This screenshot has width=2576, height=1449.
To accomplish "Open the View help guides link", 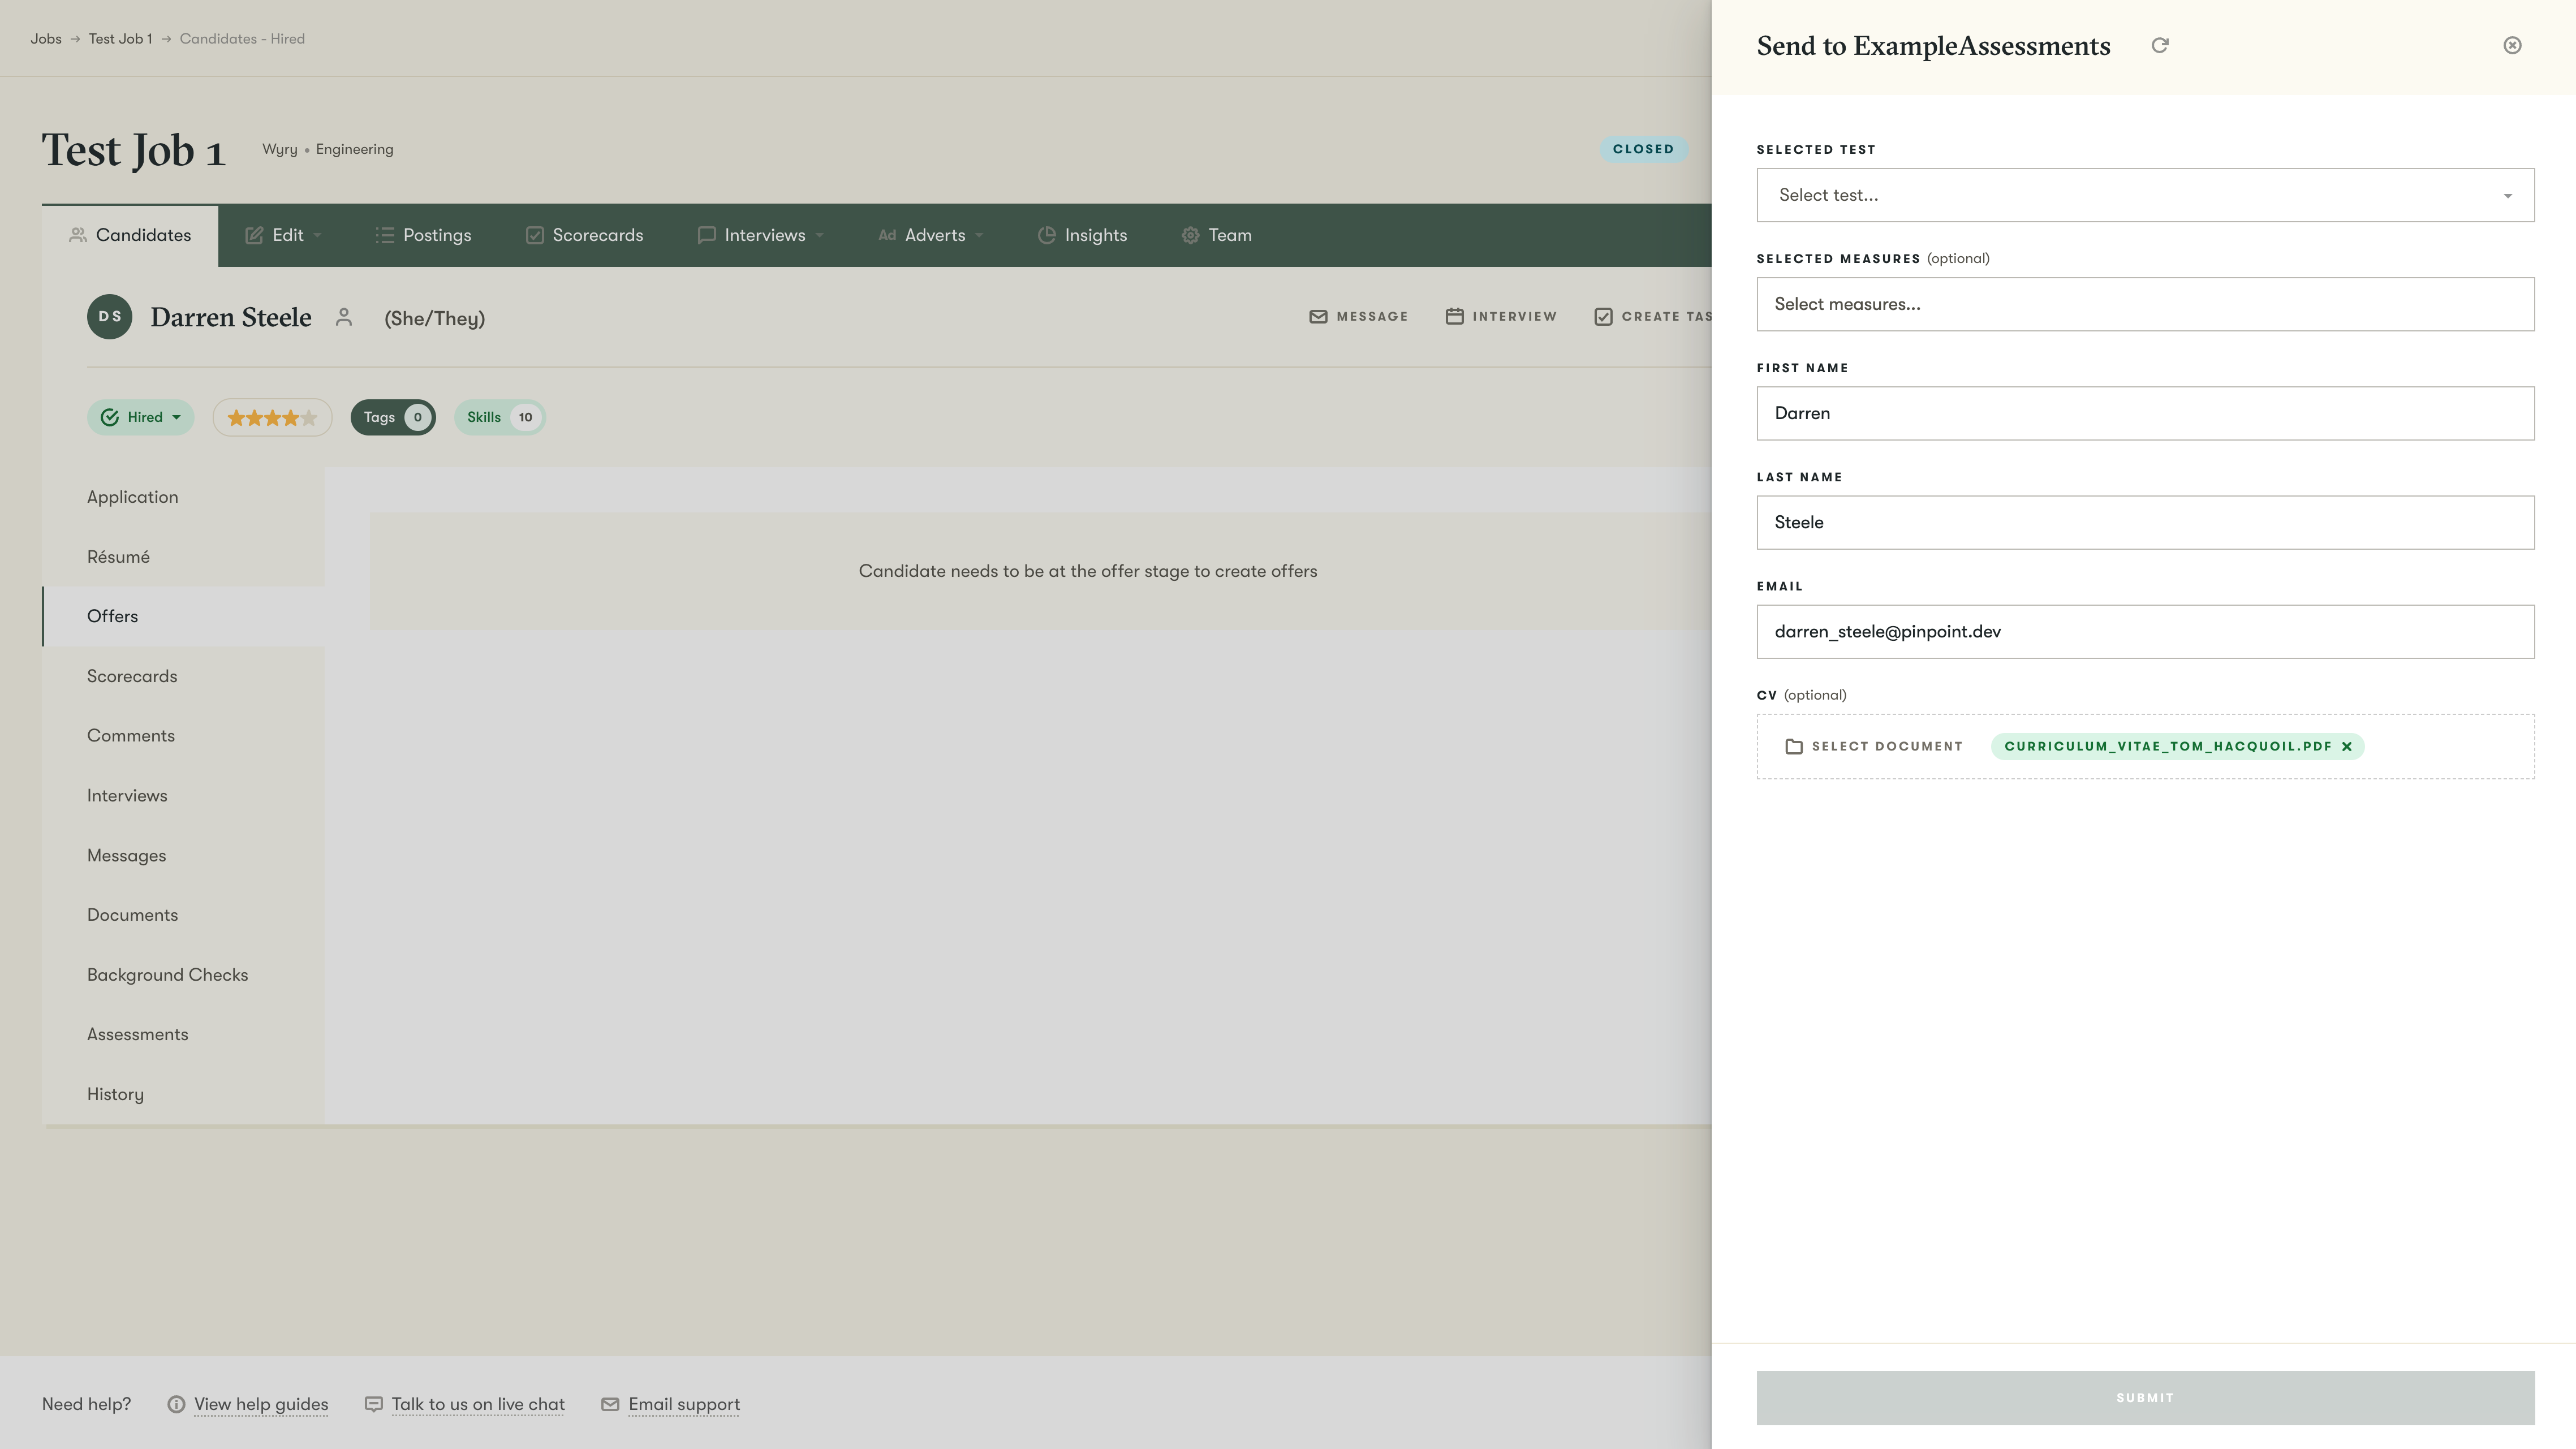I will tap(260, 1404).
